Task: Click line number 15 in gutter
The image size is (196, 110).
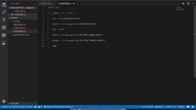Action: [43, 46]
